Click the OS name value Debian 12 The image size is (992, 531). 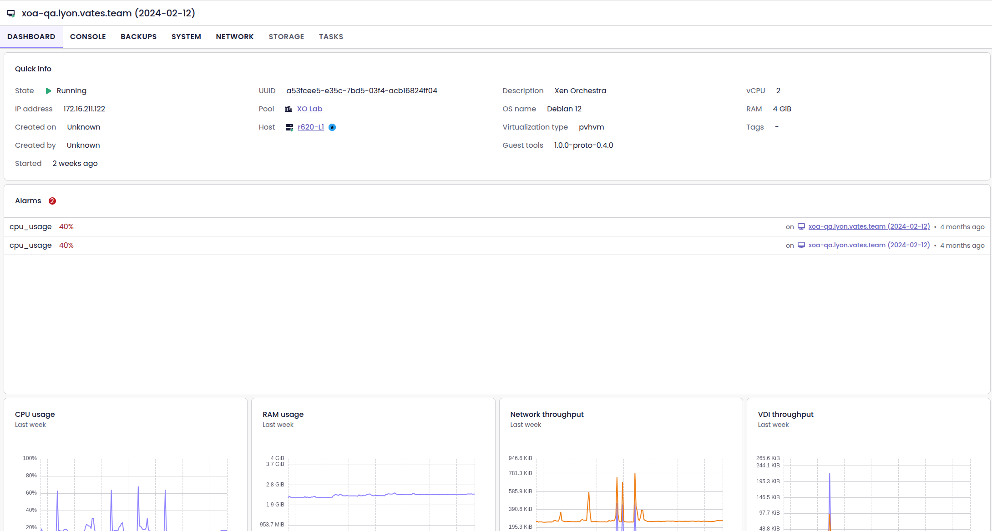point(564,109)
